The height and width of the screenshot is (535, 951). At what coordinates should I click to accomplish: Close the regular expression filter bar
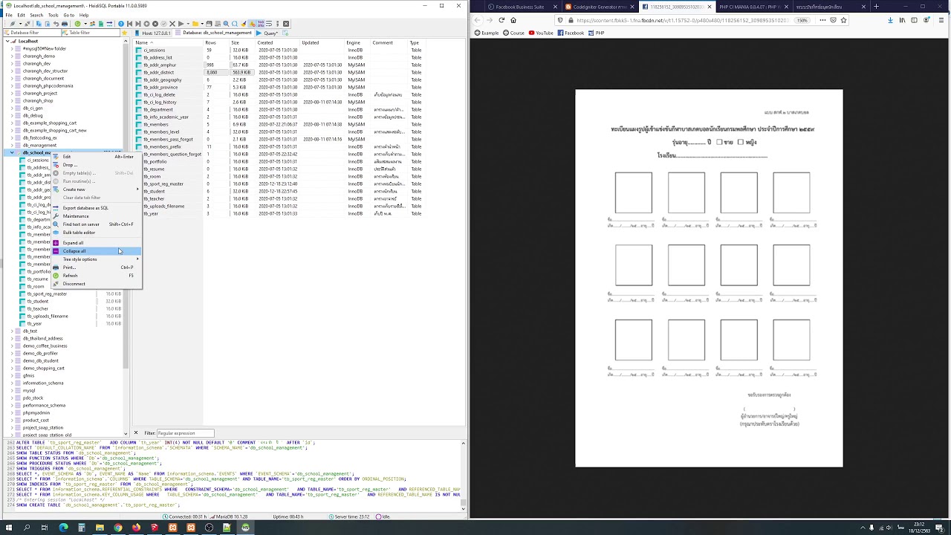pyautogui.click(x=135, y=432)
